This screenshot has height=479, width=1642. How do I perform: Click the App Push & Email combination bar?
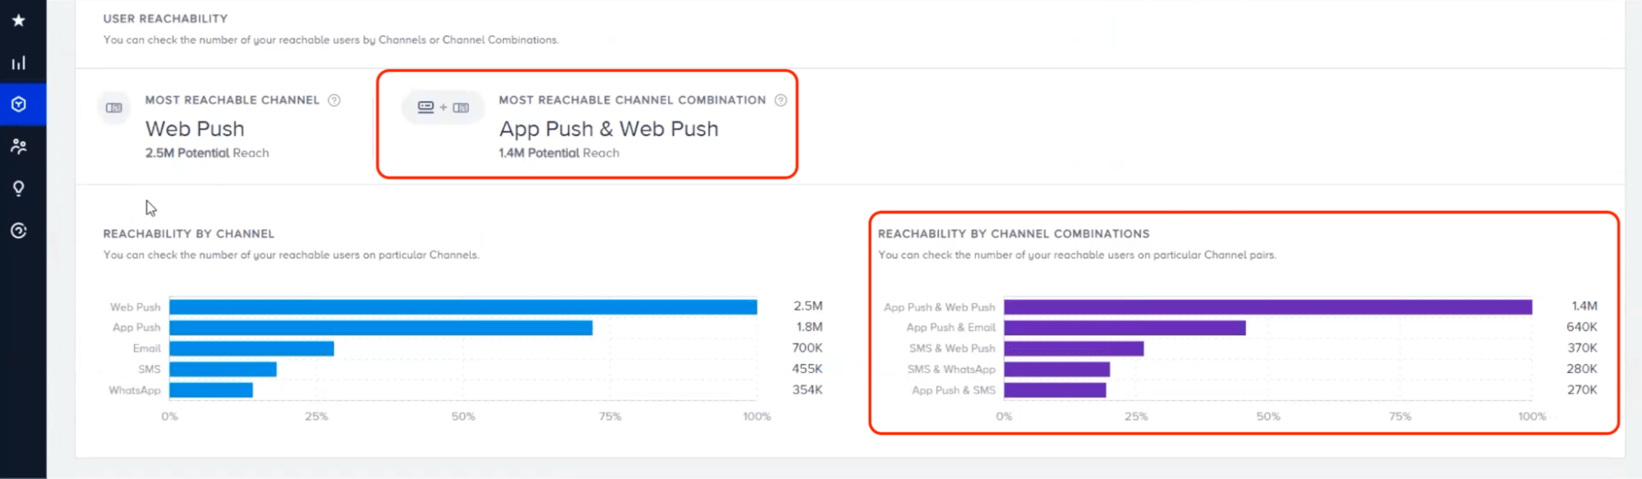[1125, 327]
